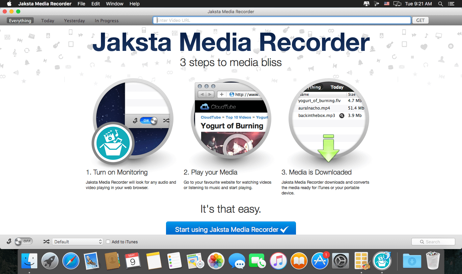Viewport: 462px width, 274px height.
Task: Open the App Store icon with badge
Action: (320, 261)
